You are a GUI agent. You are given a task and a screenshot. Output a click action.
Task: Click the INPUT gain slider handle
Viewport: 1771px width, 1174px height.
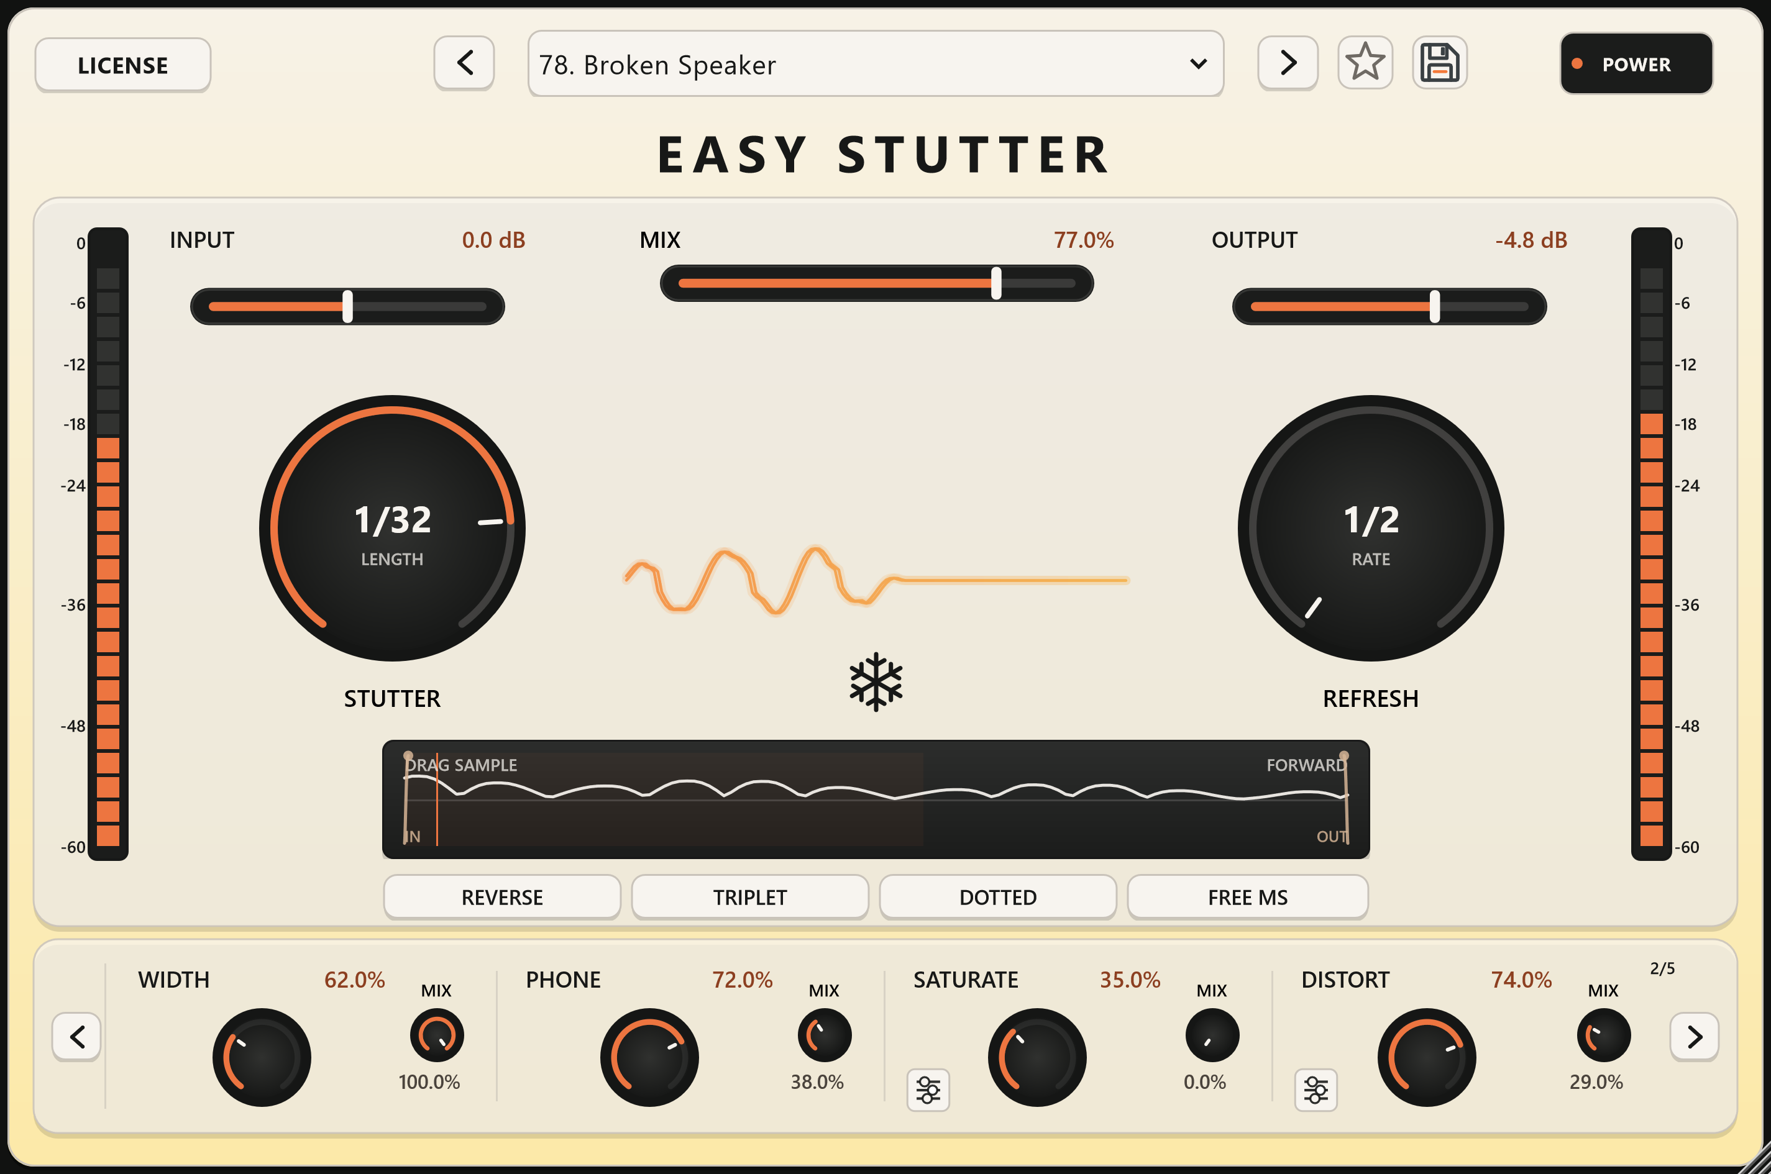point(347,306)
